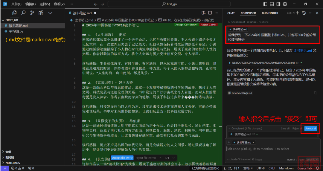The width and height of the screenshot is (323, 171).
Task: Collapse the Completed (1 file changed) section
Action: 245,128
